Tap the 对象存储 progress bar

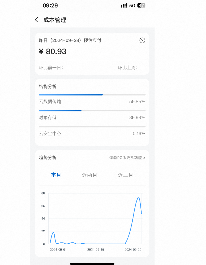pos(92,111)
